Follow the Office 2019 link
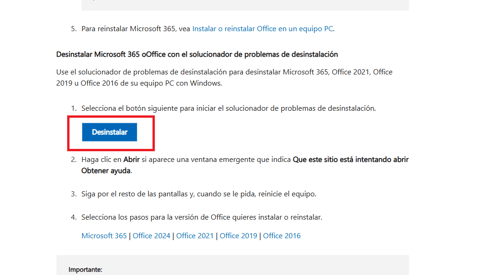The image size is (492, 275). click(x=238, y=236)
